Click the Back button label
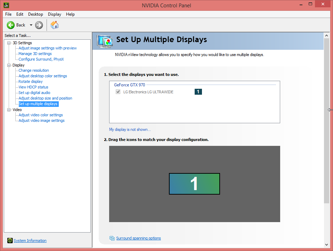 (x=21, y=25)
